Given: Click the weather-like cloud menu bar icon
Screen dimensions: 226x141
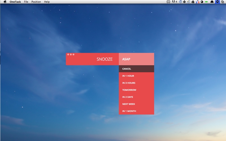Looking at the screenshot, I should pos(188,2).
